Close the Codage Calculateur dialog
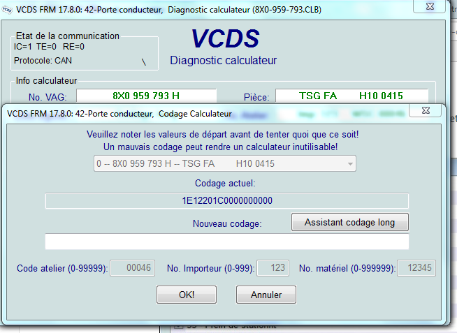 click(426, 110)
